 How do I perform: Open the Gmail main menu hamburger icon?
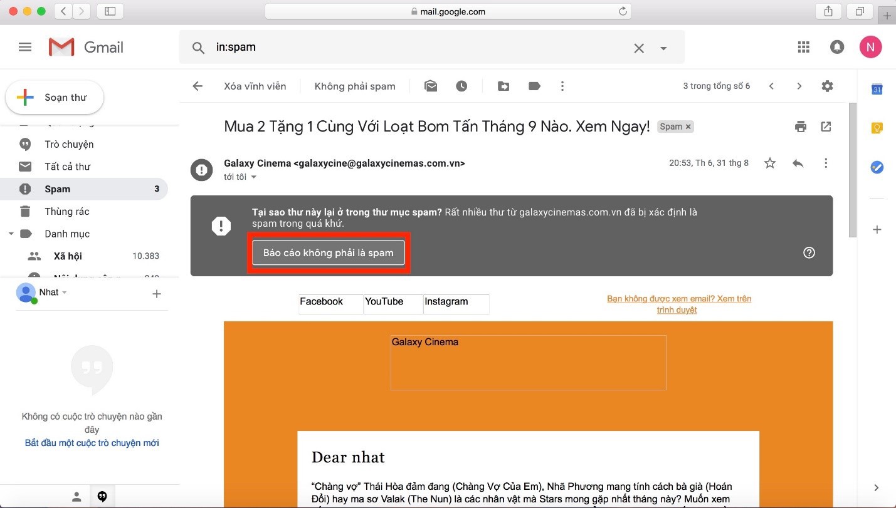point(25,47)
